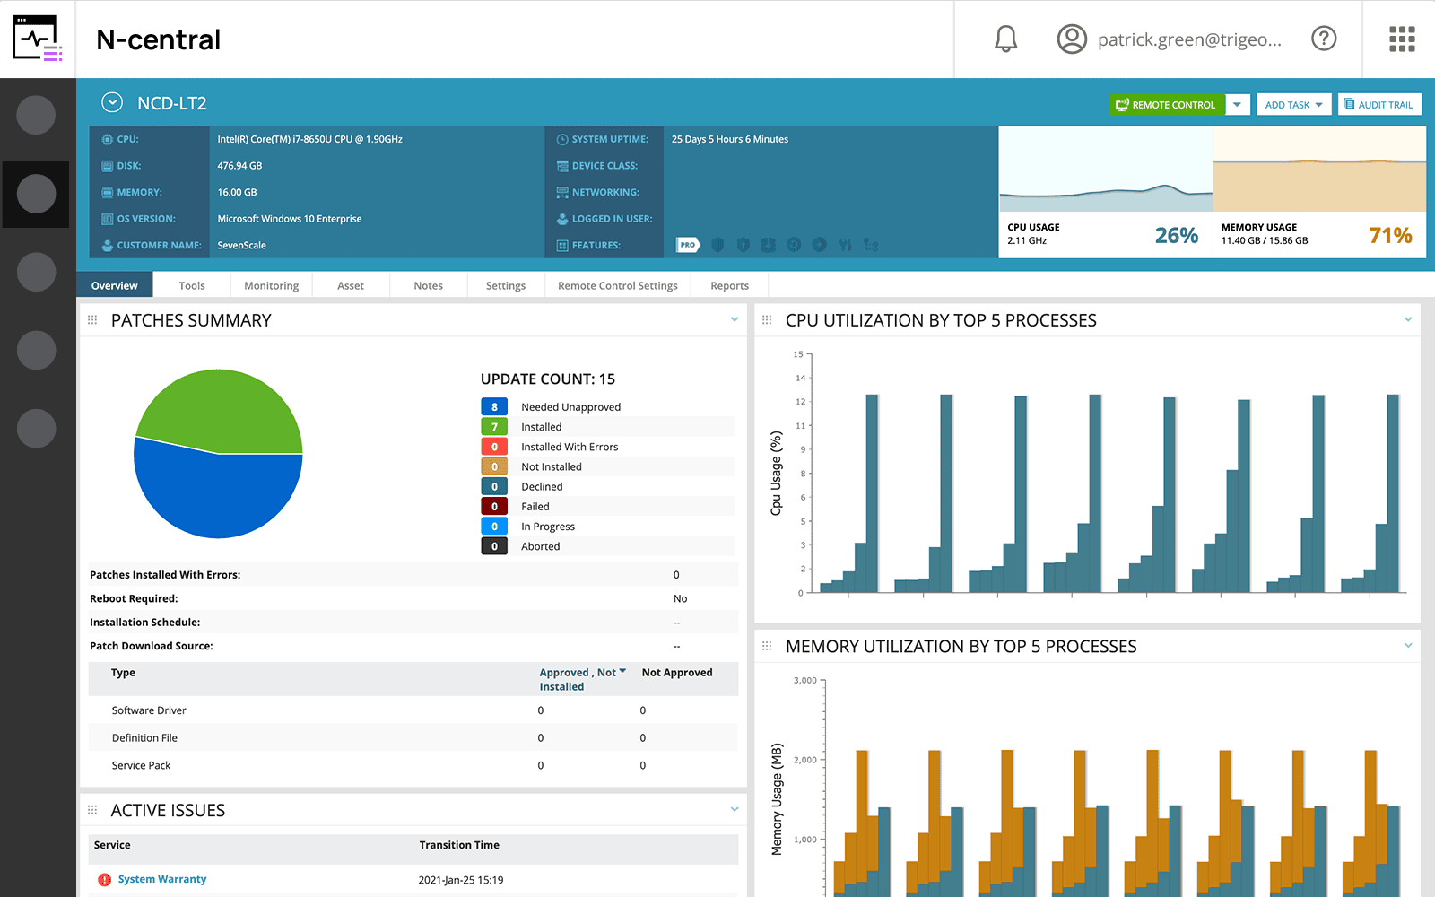Click the PRO feature badge
The height and width of the screenshot is (897, 1435).
point(688,244)
